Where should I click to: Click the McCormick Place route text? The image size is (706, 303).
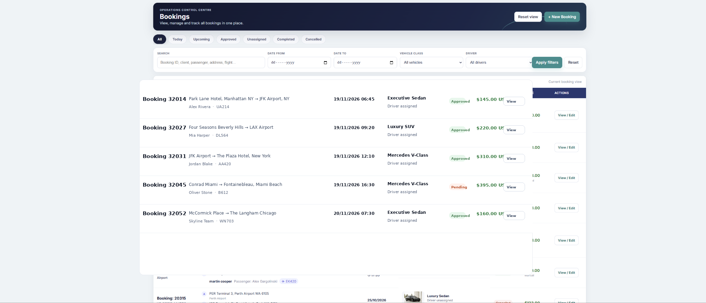pos(232,213)
